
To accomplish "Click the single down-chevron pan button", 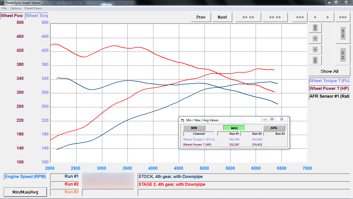I will point(315,49).
